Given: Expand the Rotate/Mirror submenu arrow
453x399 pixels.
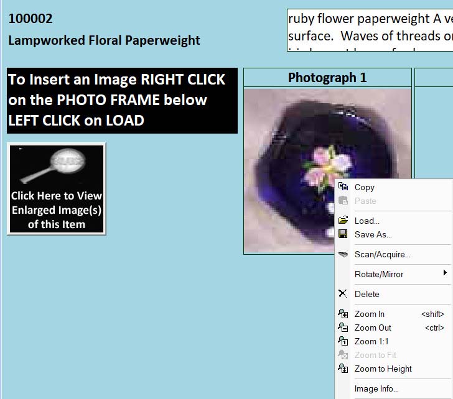Looking at the screenshot, I should click(x=445, y=273).
